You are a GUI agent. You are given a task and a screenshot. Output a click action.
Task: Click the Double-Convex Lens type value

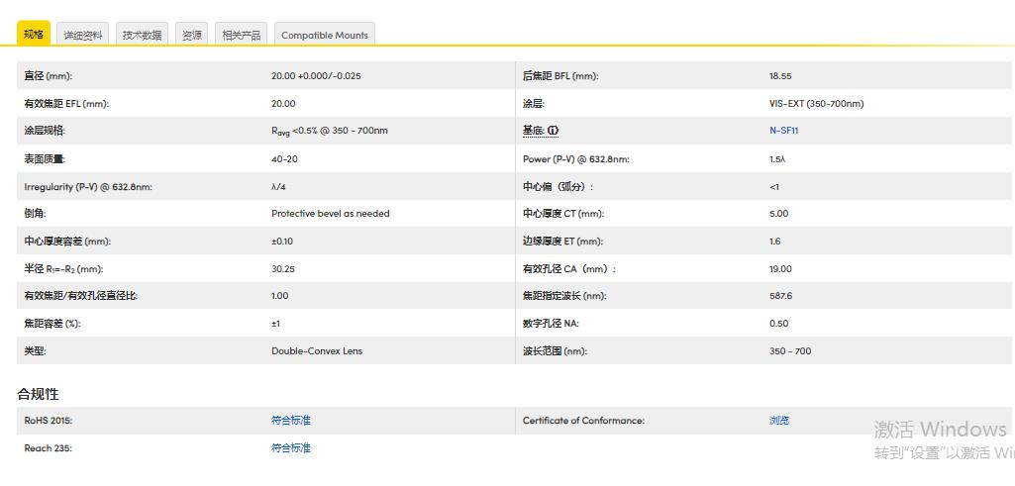(317, 351)
